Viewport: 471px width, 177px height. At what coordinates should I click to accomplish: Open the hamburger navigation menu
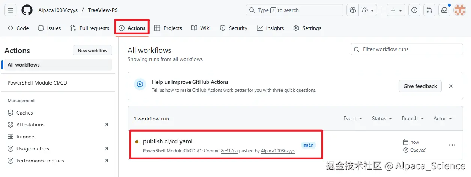pos(10,10)
